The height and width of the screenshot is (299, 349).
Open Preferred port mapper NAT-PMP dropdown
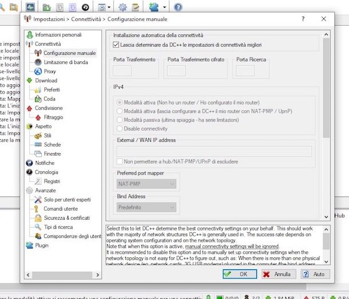pos(146,184)
